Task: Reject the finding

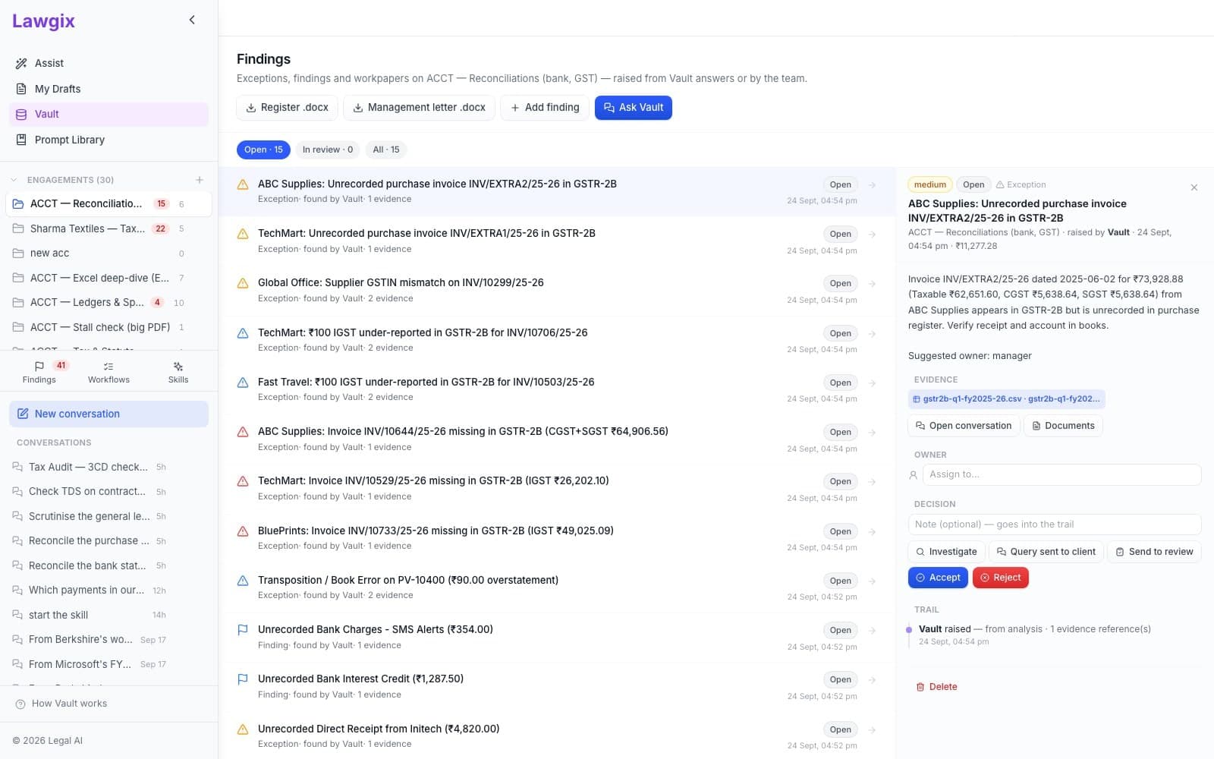Action: (x=1000, y=578)
